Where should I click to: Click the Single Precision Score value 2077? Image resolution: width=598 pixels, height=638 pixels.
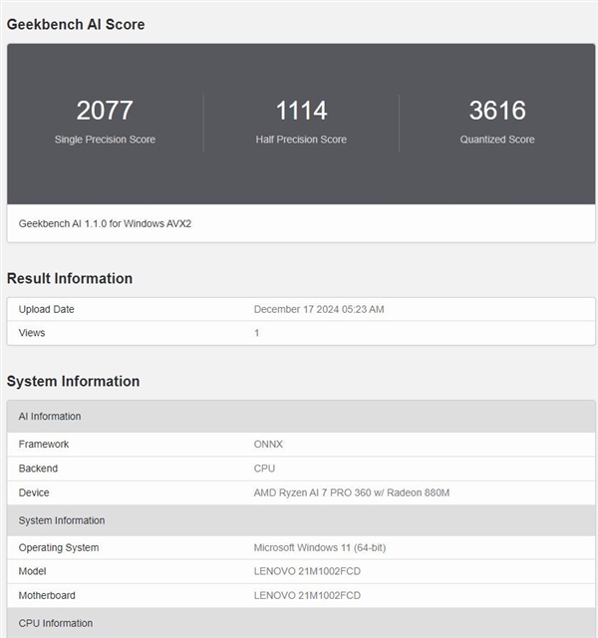click(105, 110)
